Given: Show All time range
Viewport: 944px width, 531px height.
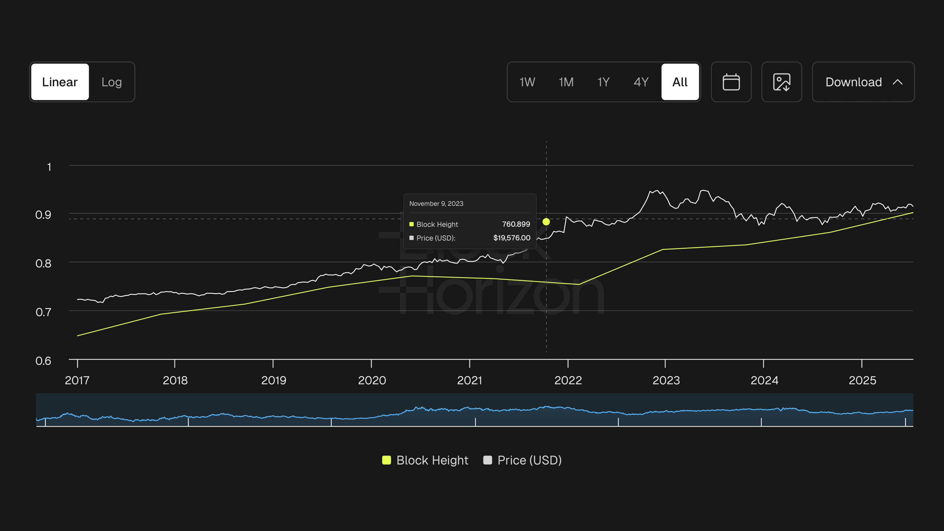Looking at the screenshot, I should click(680, 82).
